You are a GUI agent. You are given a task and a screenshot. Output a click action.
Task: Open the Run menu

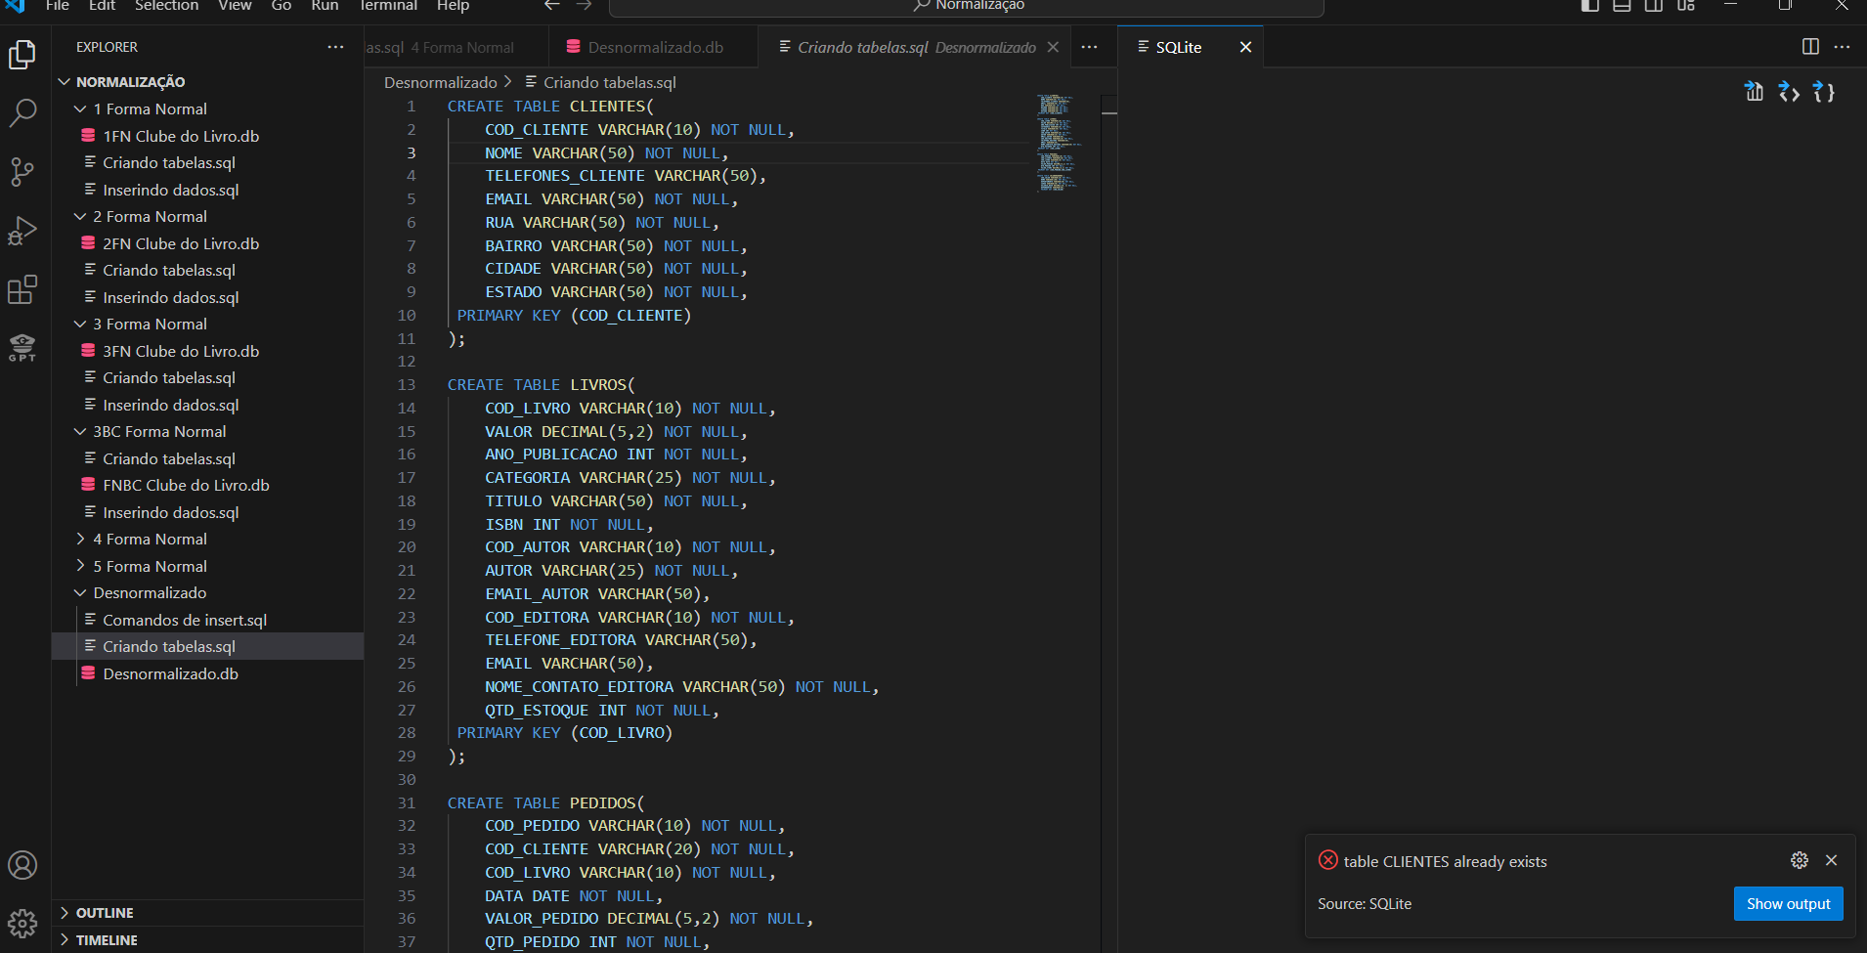click(x=325, y=5)
